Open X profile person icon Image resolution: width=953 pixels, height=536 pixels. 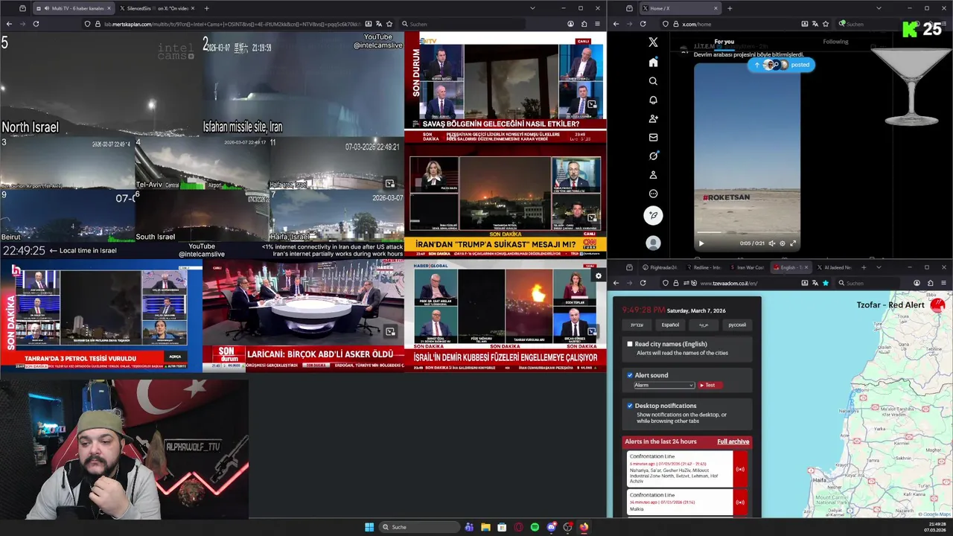tap(653, 175)
